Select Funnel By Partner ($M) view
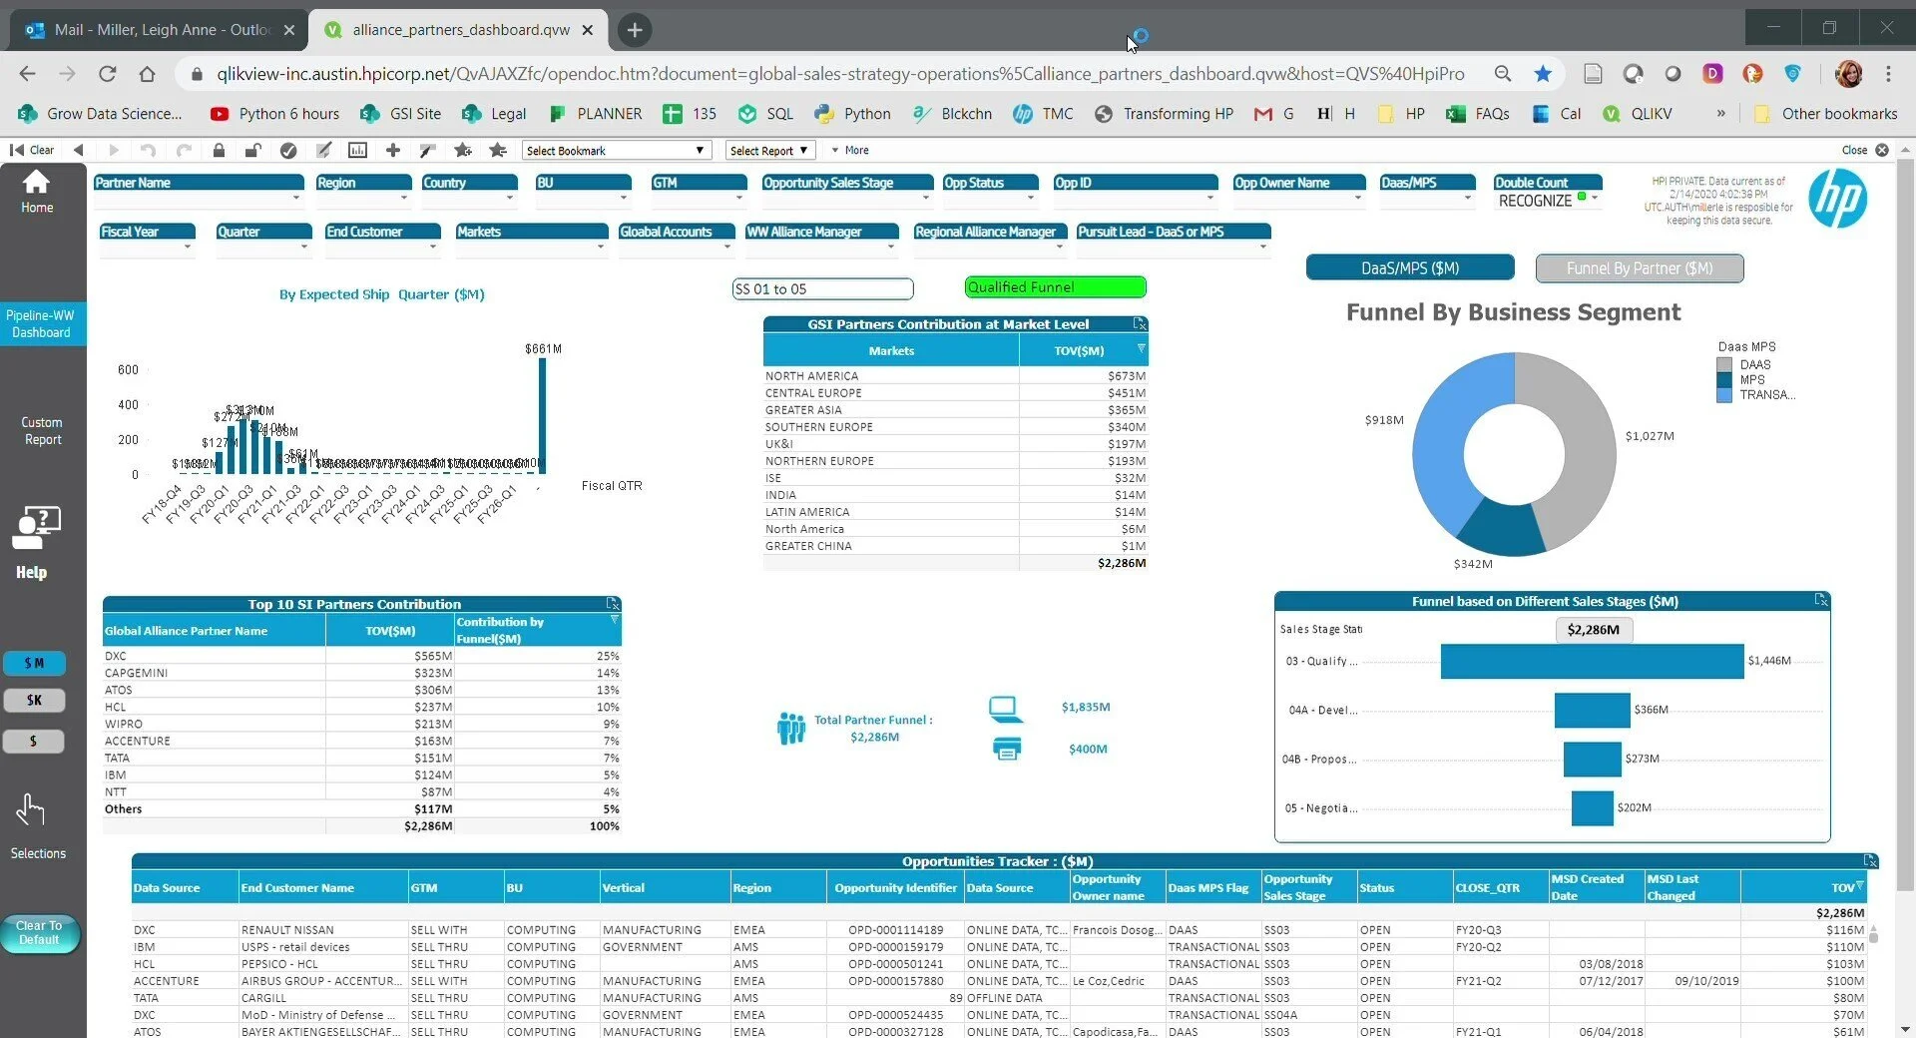This screenshot has height=1038, width=1916. (1639, 267)
